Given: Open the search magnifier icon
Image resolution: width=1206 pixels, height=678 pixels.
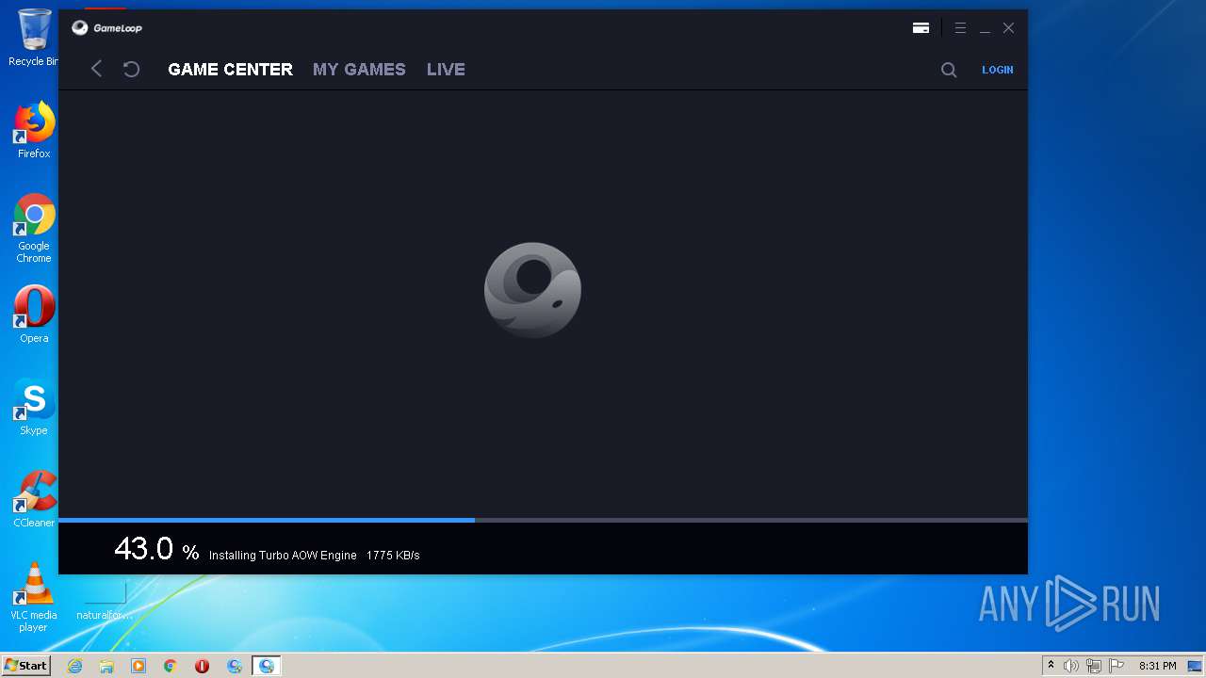Looking at the screenshot, I should 949,70.
